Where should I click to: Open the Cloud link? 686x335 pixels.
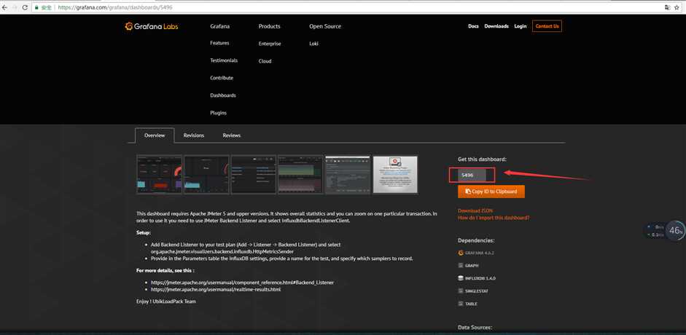(x=265, y=61)
